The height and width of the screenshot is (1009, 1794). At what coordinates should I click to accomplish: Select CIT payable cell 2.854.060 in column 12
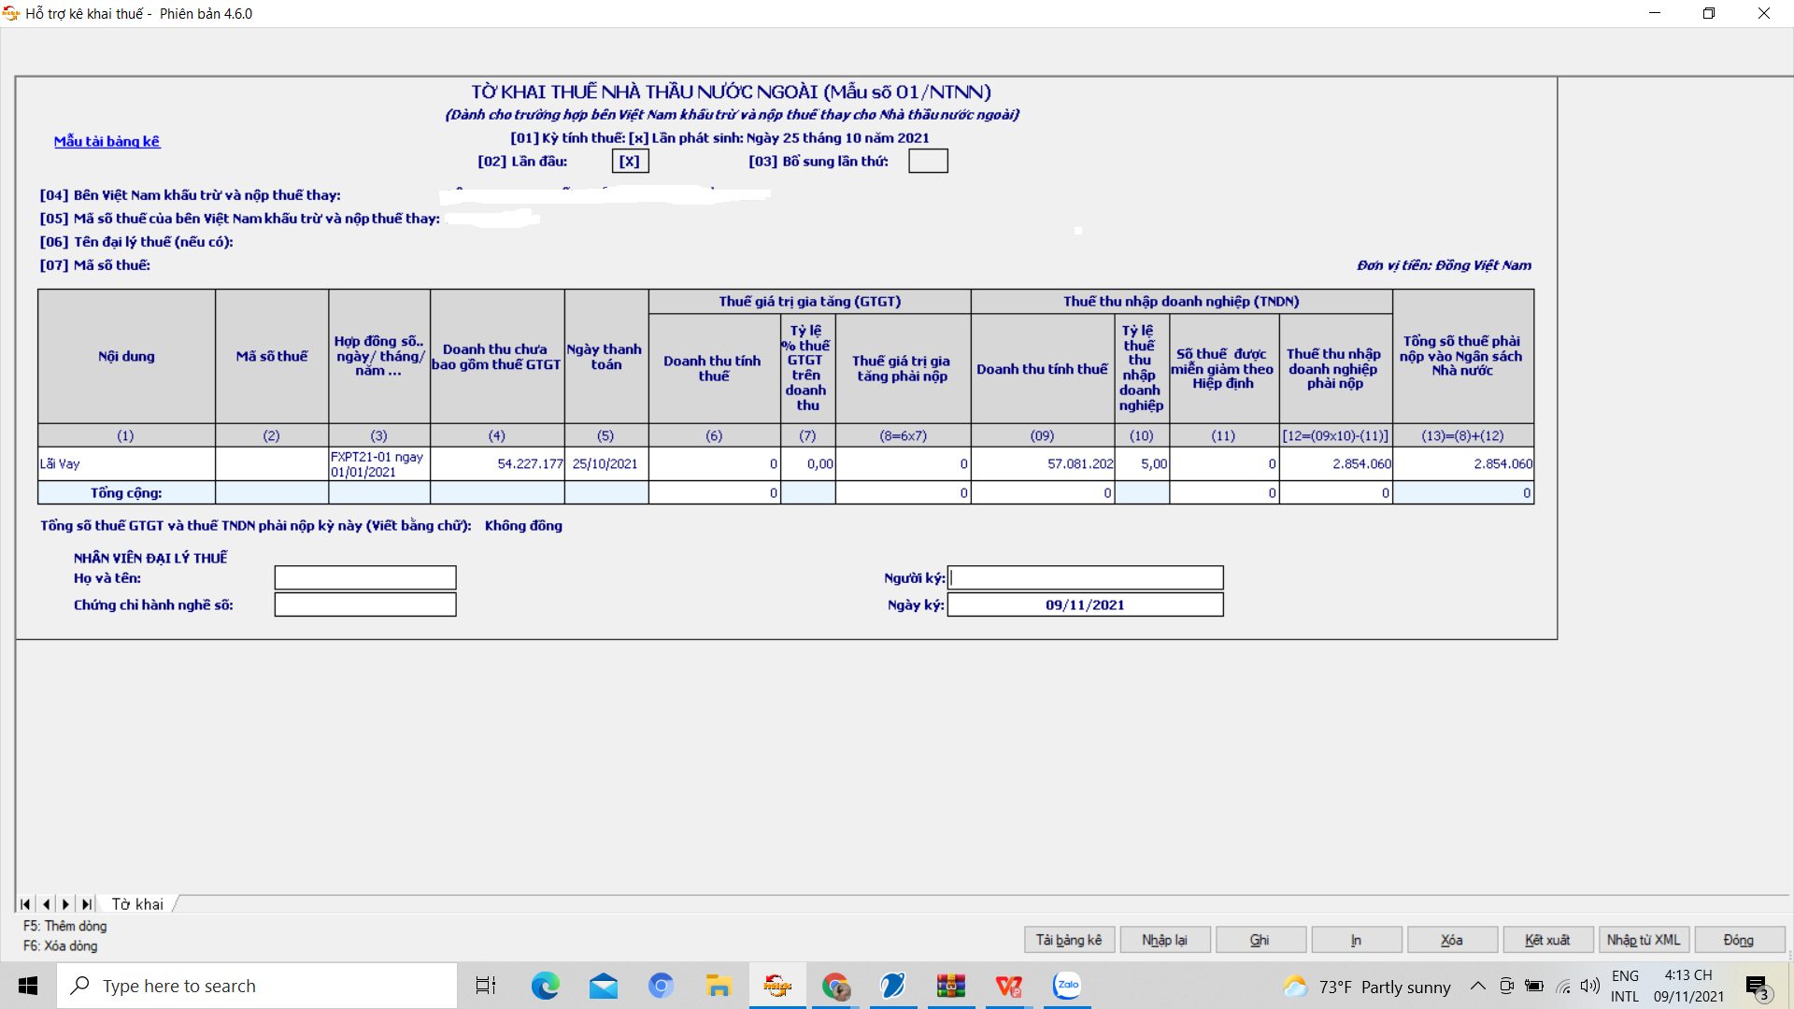pyautogui.click(x=1336, y=463)
